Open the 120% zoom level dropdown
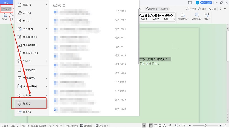 pyautogui.click(x=183, y=125)
